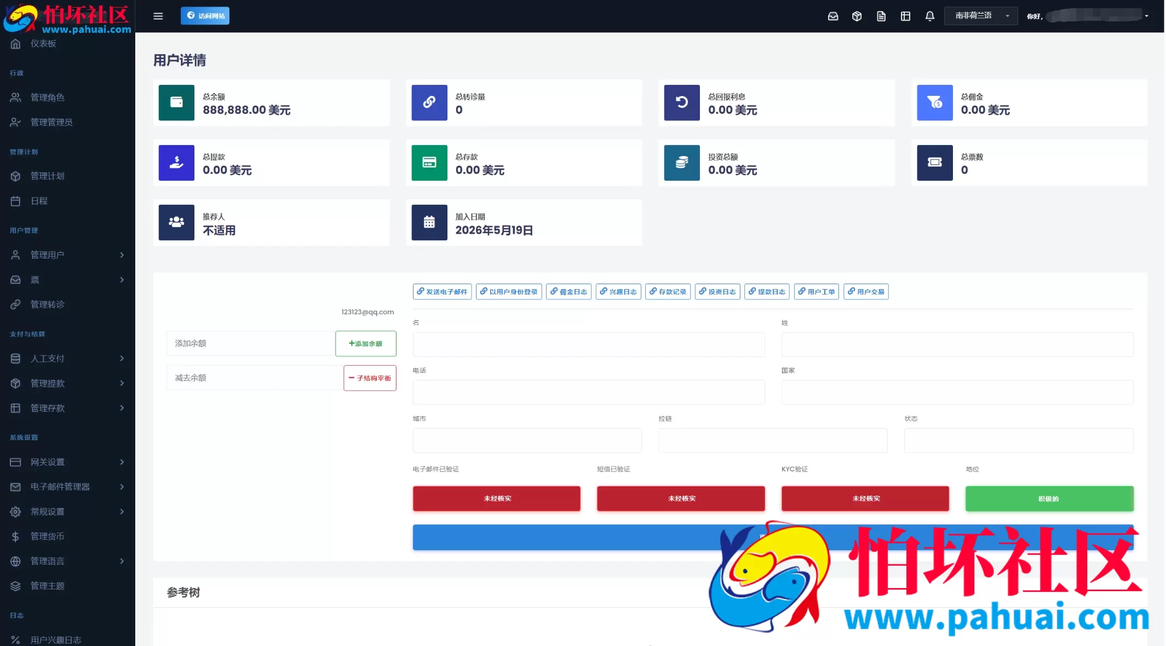The height and width of the screenshot is (646, 1166).
Task: Click the user-check icon beside 管理管理员
Action: point(15,122)
